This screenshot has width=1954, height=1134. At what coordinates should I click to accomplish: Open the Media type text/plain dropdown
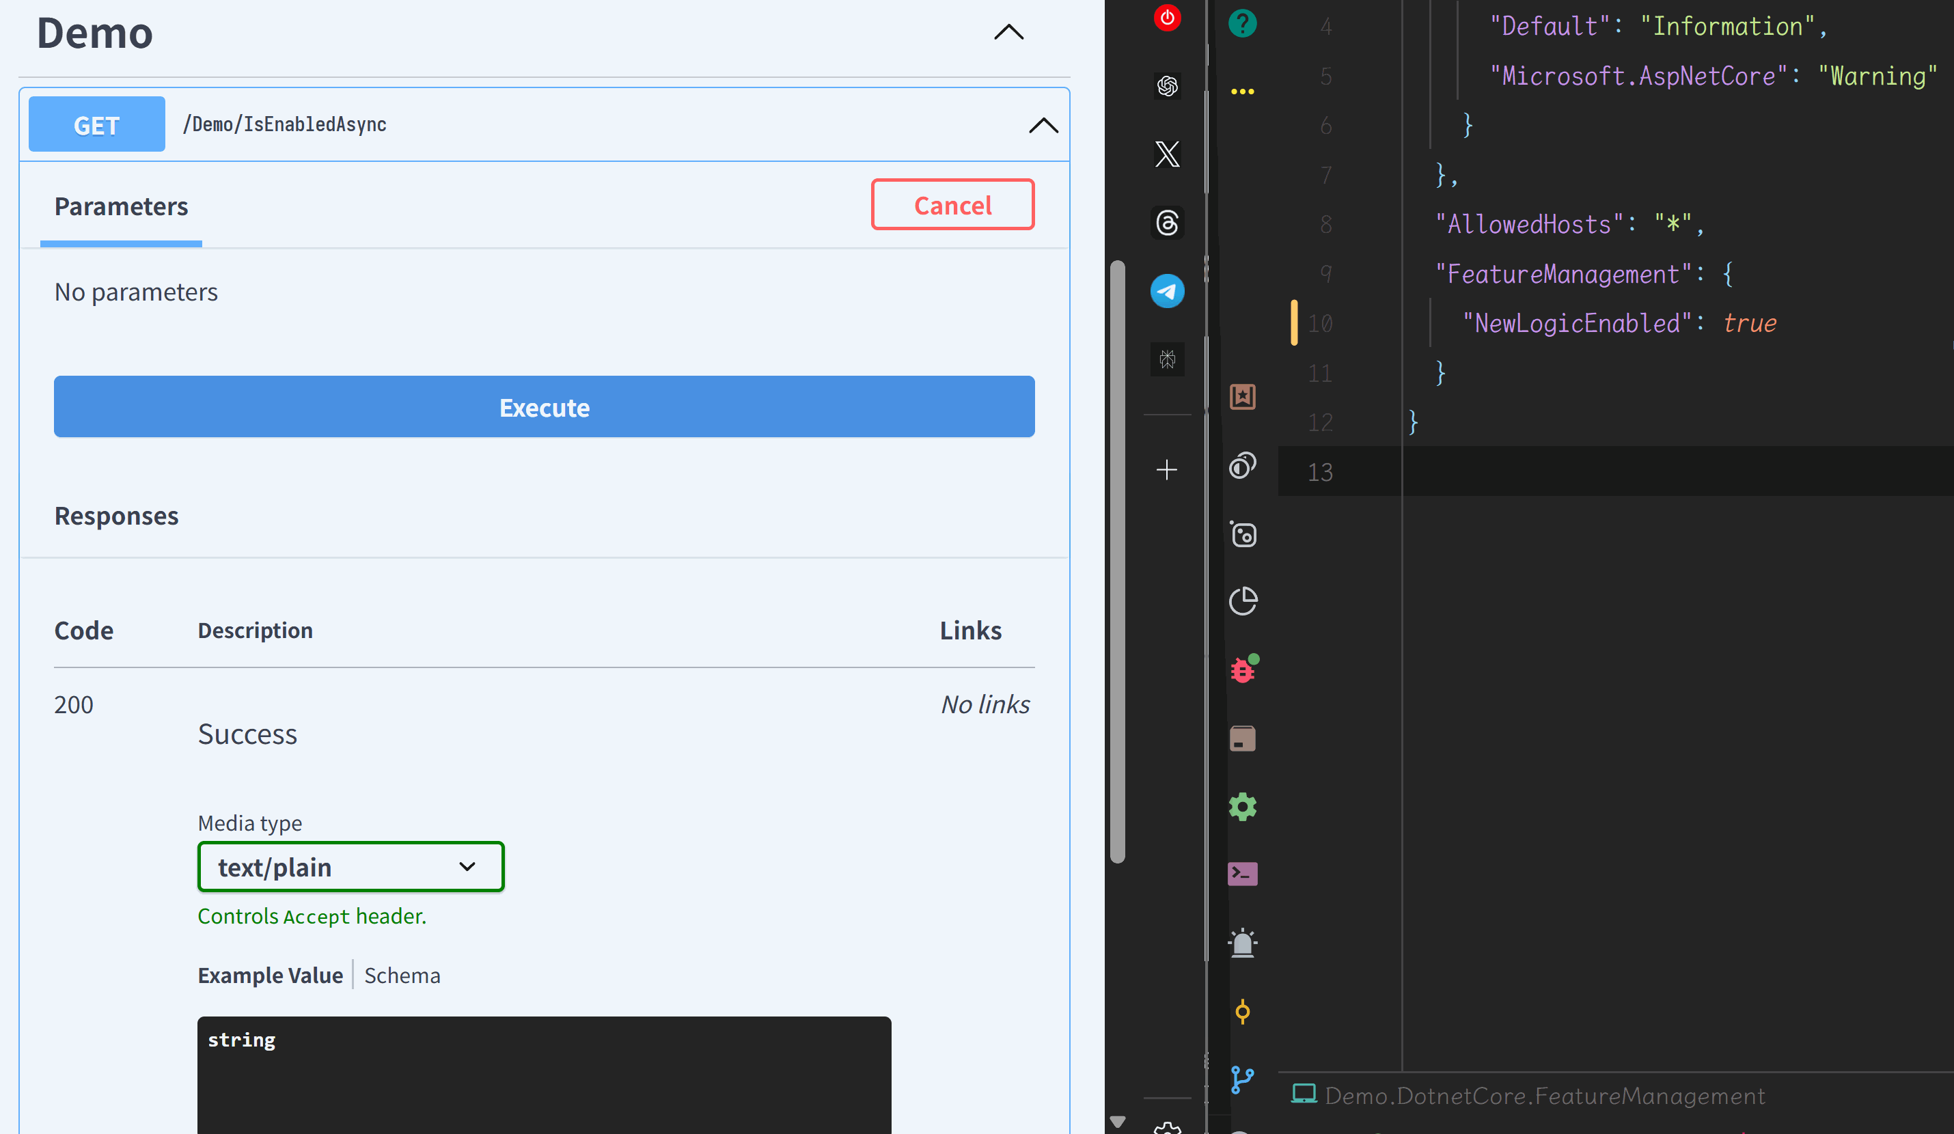350,867
